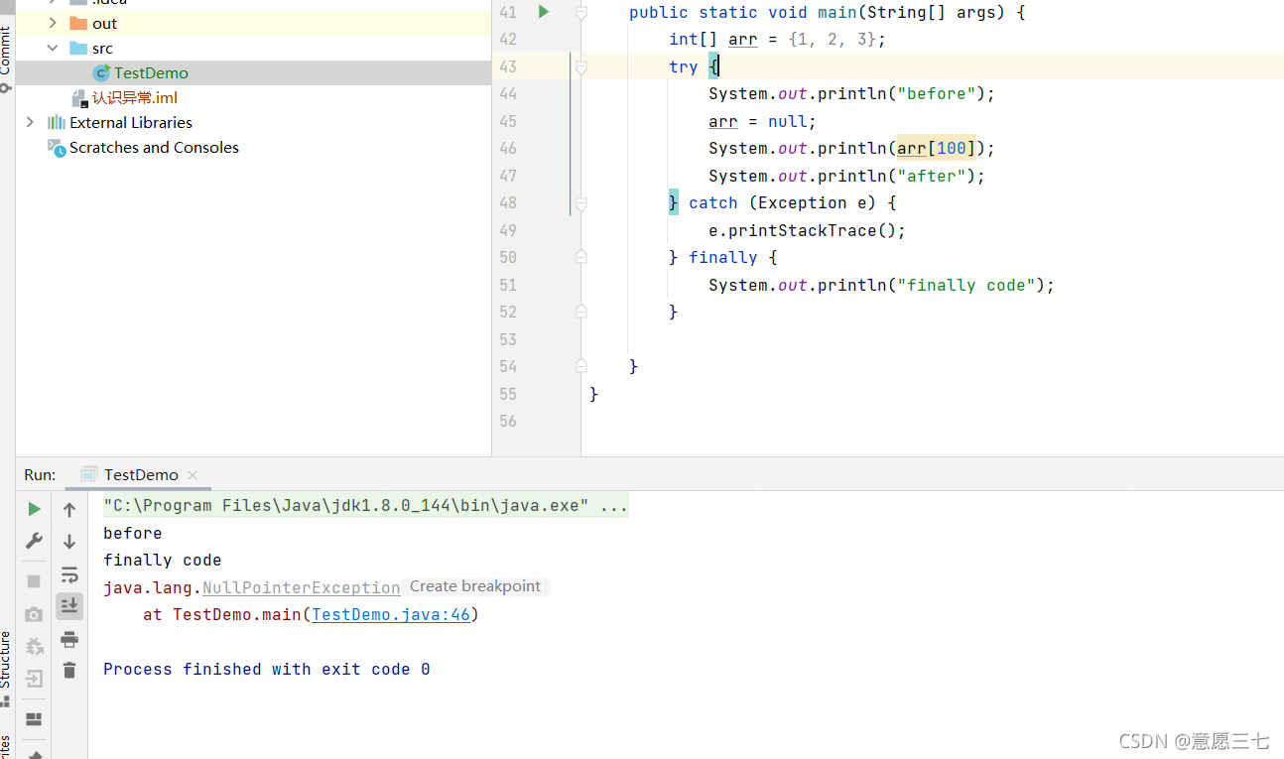Click the e.printStackTrace() call
This screenshot has height=759, width=1284.
(807, 230)
